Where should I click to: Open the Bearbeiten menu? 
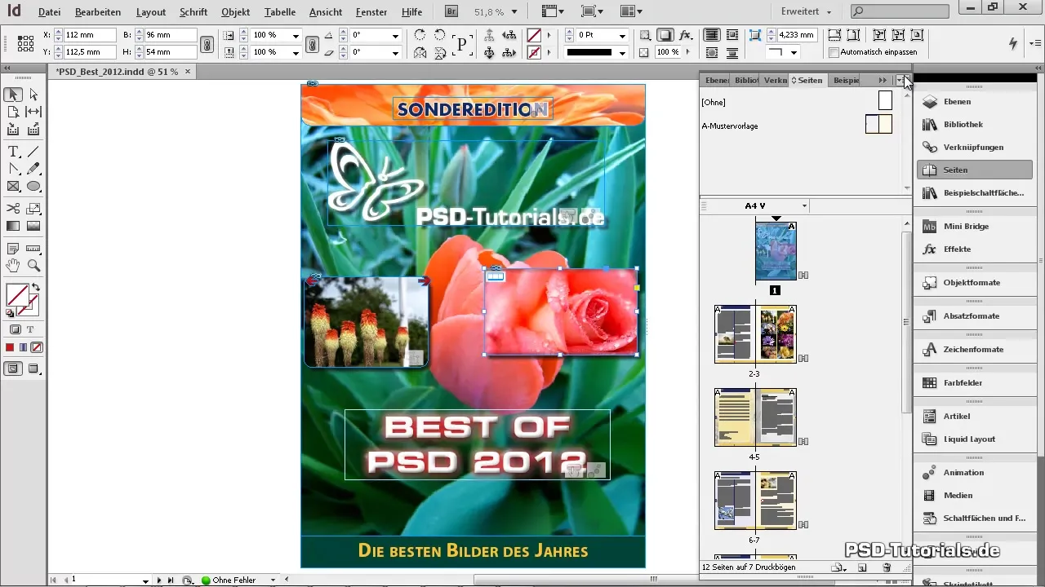[98, 12]
